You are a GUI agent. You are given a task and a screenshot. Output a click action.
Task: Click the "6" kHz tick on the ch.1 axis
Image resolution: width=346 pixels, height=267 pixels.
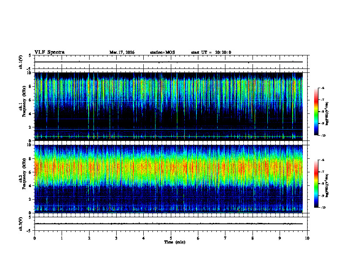[x=31, y=100]
